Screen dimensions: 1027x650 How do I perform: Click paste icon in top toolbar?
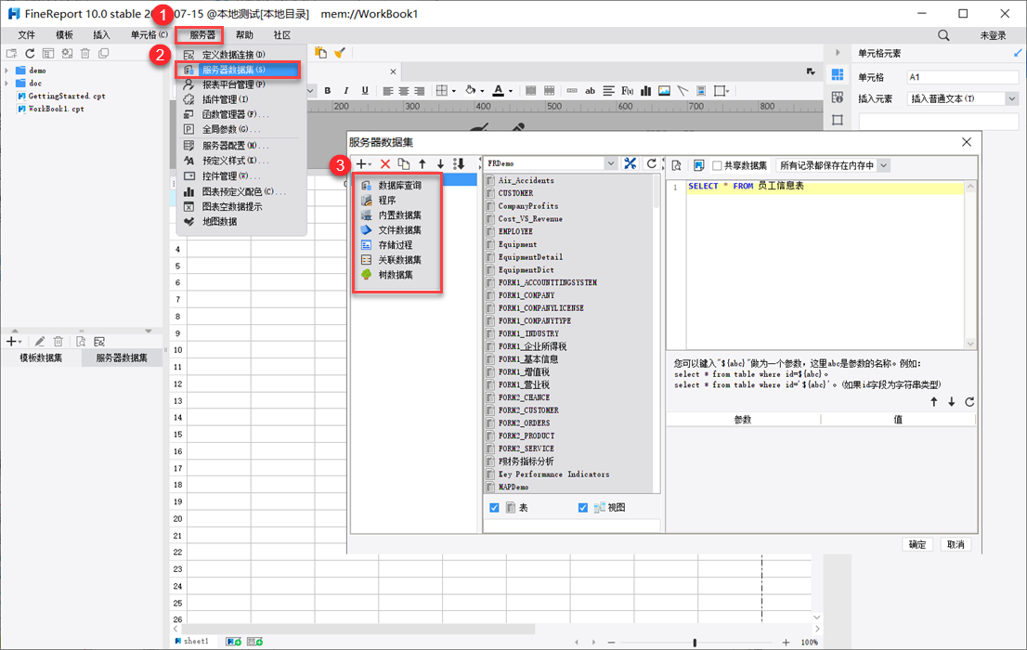tap(320, 52)
